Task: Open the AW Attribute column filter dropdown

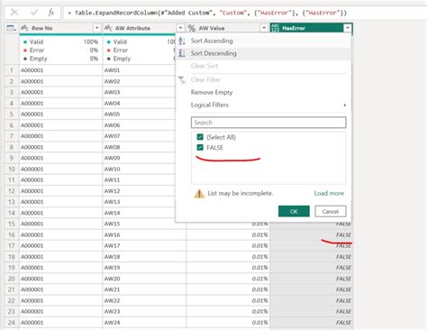Action: (x=180, y=28)
